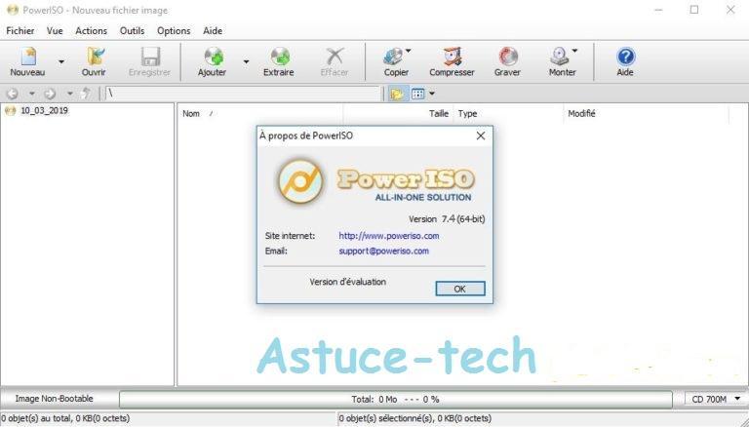Open the Vue menu

click(55, 30)
